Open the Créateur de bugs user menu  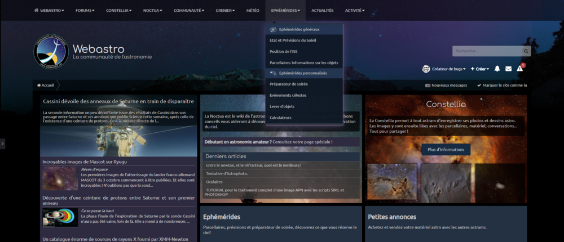(x=449, y=69)
